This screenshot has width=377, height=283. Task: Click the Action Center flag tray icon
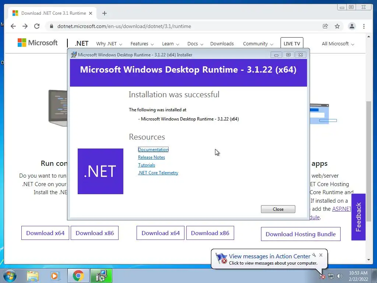(x=322, y=276)
